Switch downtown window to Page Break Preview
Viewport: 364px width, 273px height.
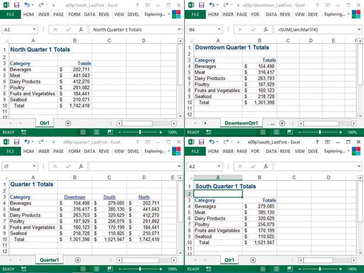290,132
